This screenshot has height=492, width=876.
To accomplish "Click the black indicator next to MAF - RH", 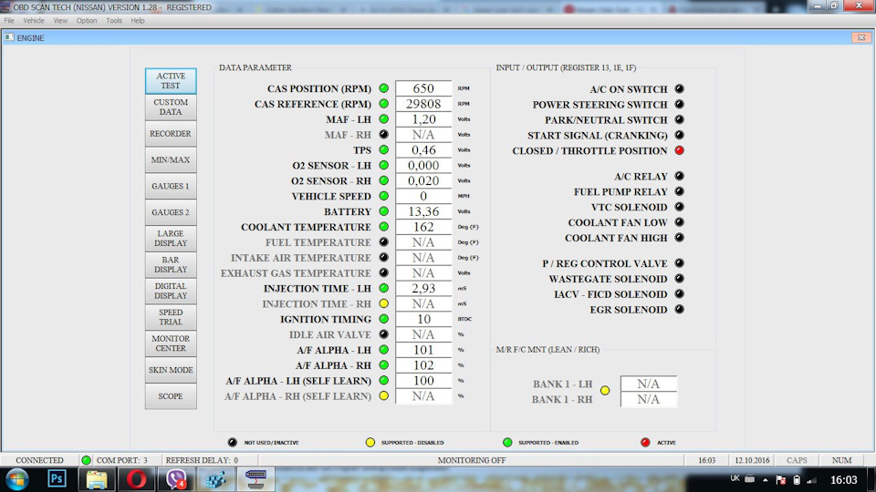I will 384,135.
